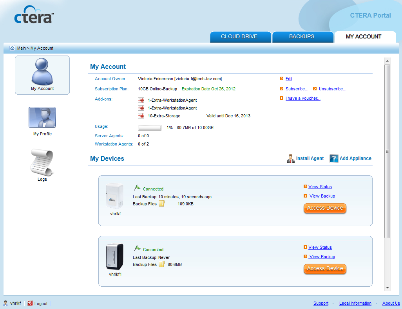
Task: Open the Unsubscribe link
Action: [333, 89]
